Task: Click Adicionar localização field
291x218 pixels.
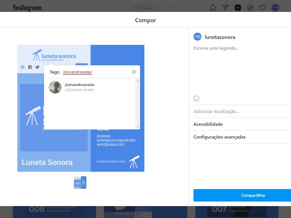Action: pyautogui.click(x=240, y=111)
